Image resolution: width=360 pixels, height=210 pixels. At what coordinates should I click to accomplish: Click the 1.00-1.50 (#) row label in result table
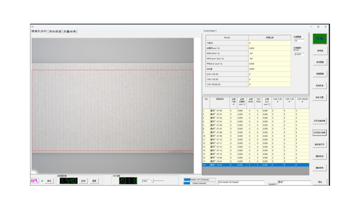click(227, 79)
